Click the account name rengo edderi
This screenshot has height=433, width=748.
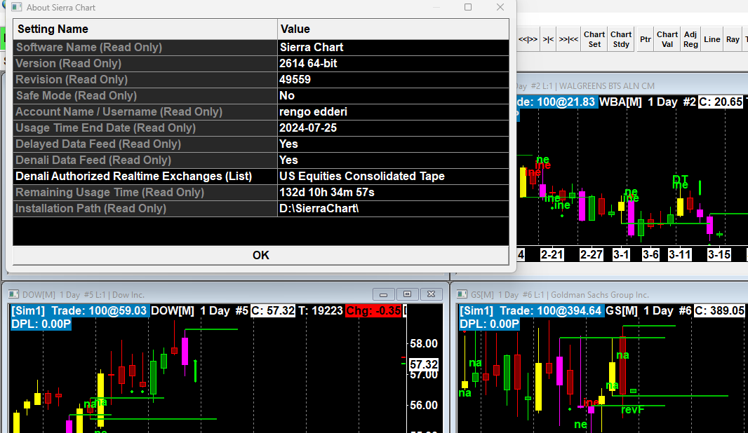coord(313,112)
